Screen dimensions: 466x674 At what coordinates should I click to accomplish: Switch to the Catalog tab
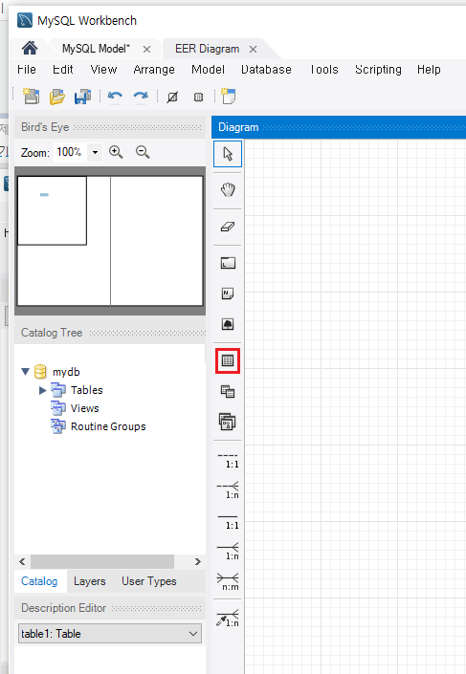click(39, 581)
